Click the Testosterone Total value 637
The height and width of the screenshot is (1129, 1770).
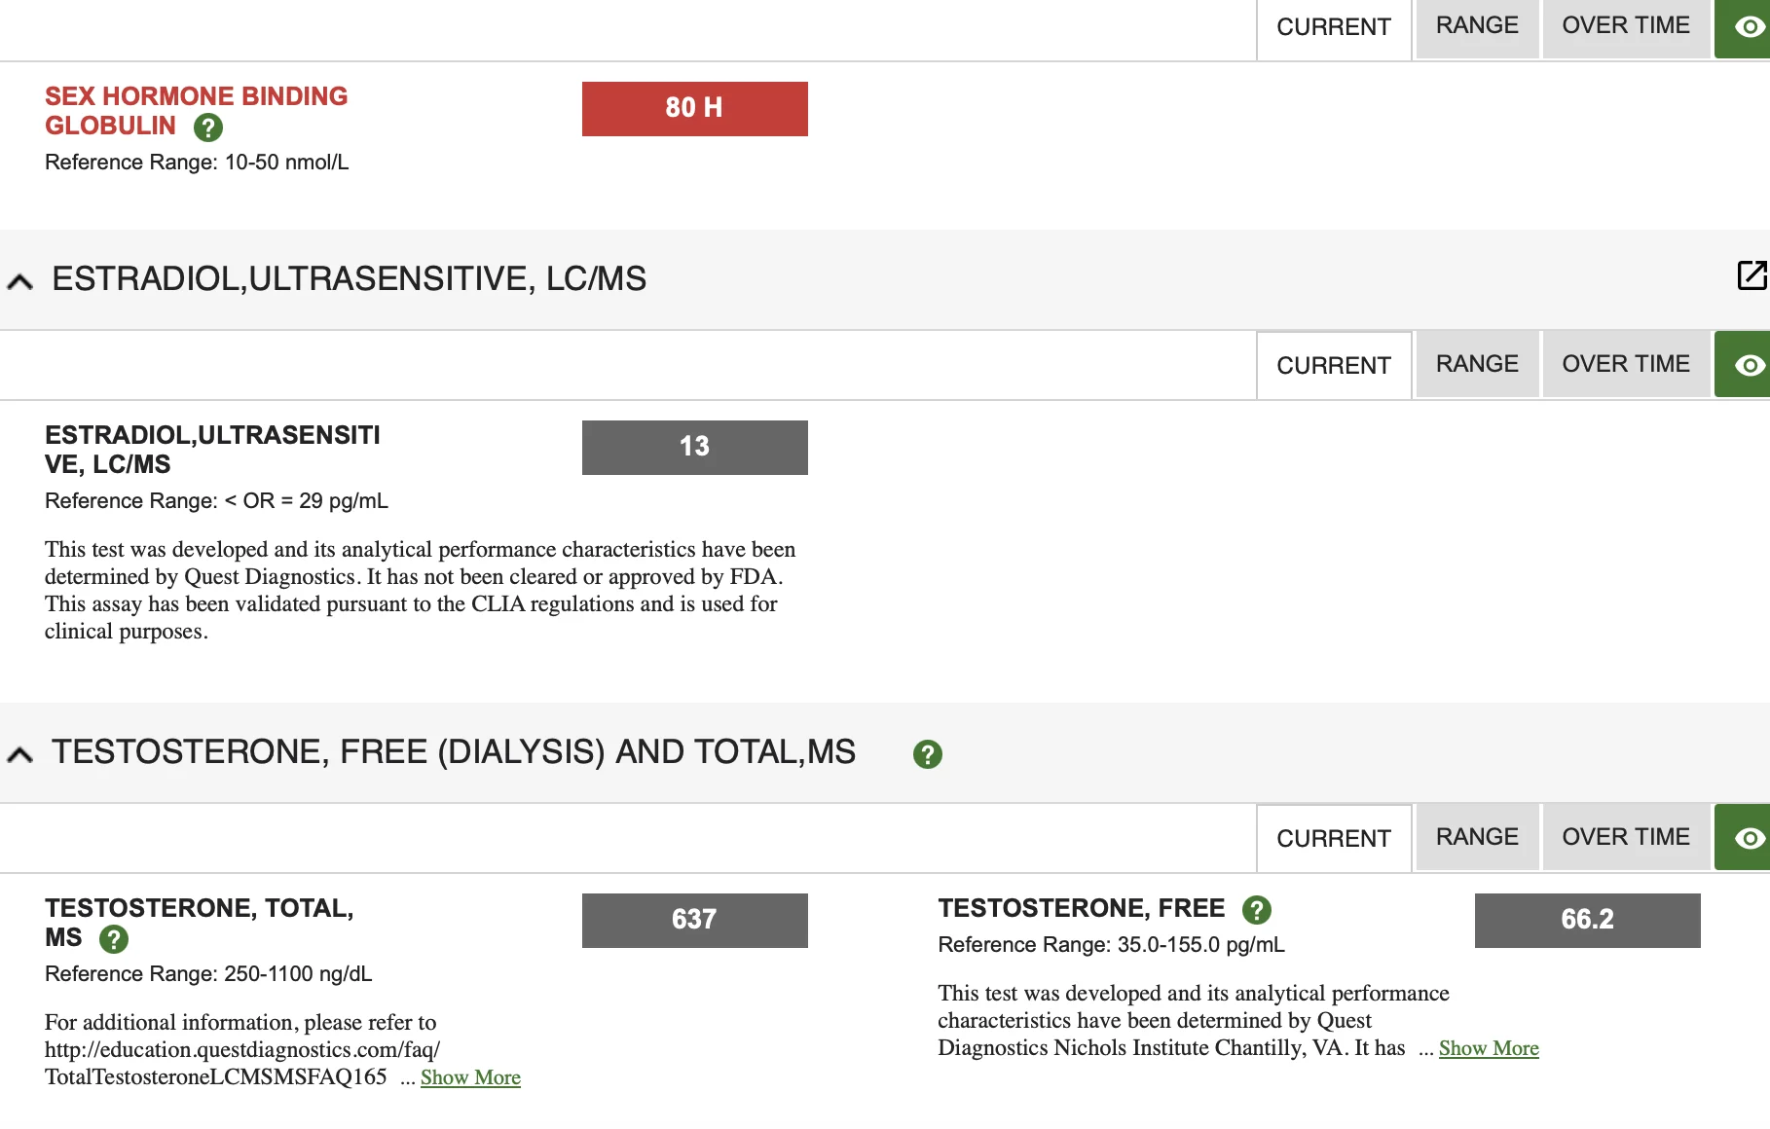click(694, 920)
